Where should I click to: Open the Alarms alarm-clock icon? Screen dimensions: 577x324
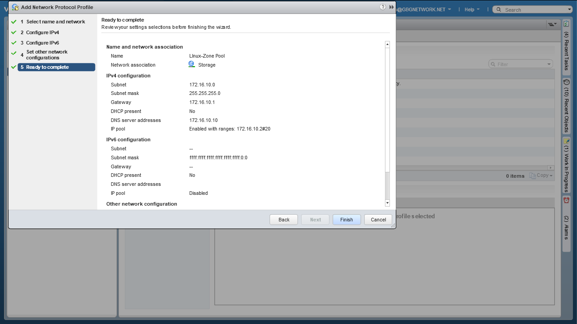click(567, 200)
